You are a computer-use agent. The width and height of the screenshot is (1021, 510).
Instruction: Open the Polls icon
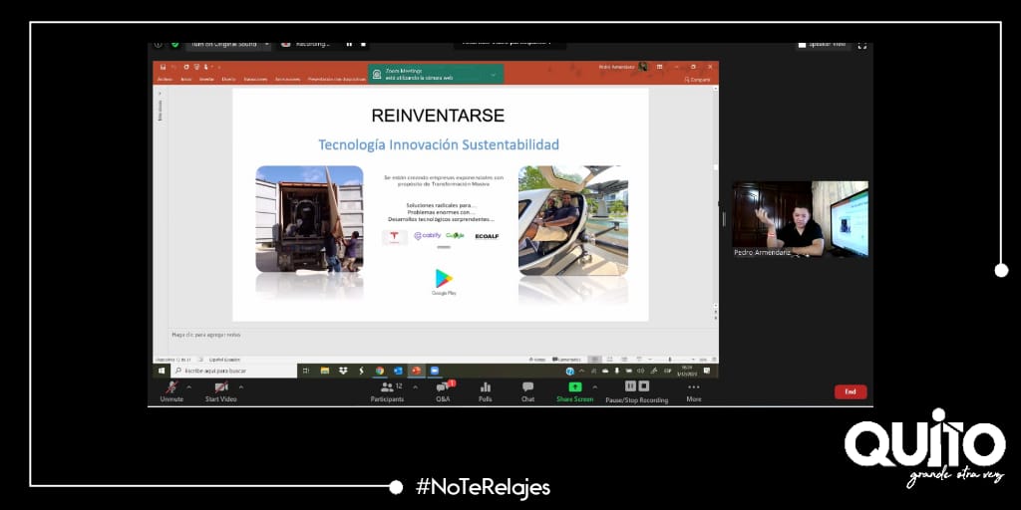[x=486, y=387]
